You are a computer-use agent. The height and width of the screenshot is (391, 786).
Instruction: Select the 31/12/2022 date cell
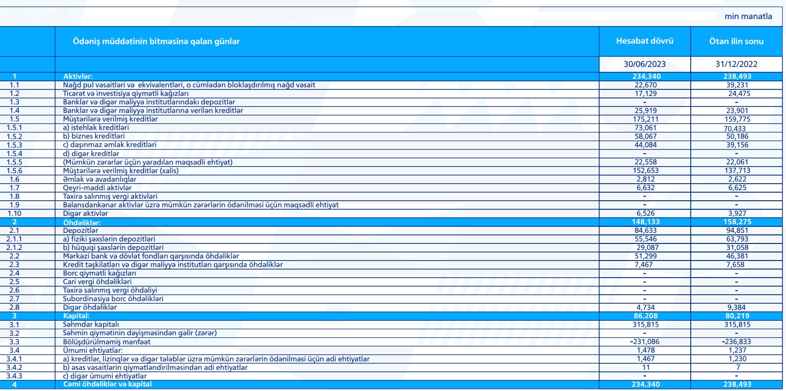[x=736, y=64]
